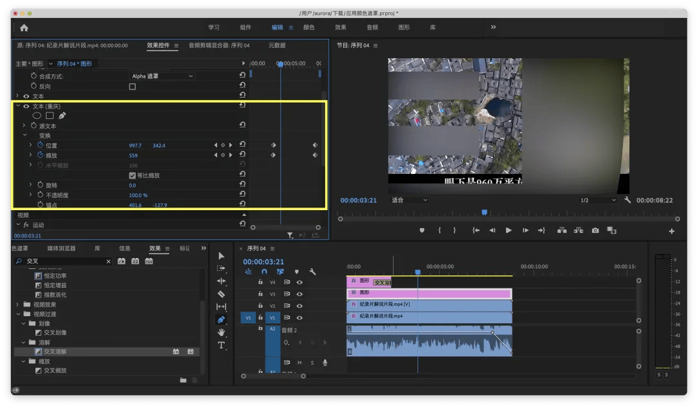Click the Program monitor playhead marker
The width and height of the screenshot is (698, 408).
(x=484, y=213)
